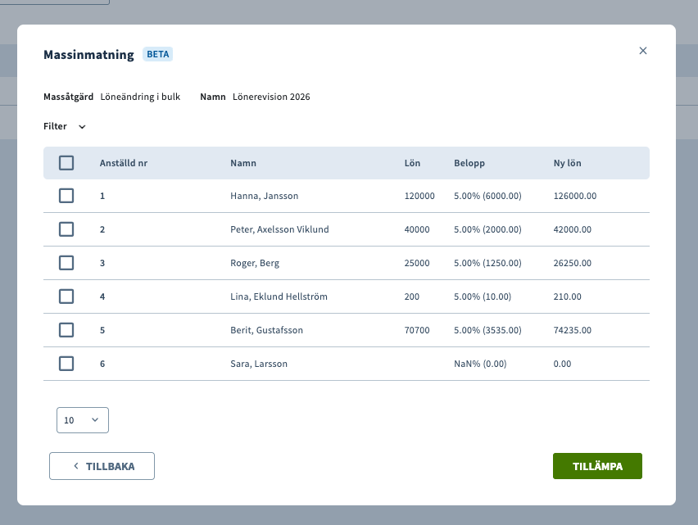698x525 pixels.
Task: Click the NaN% (0.00) amount cell
Action: 482,364
